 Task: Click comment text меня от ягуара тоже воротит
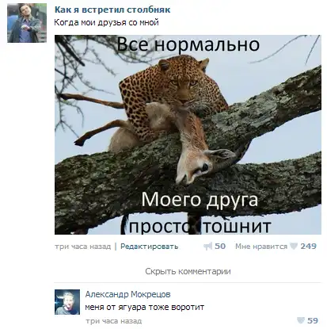[145, 308]
